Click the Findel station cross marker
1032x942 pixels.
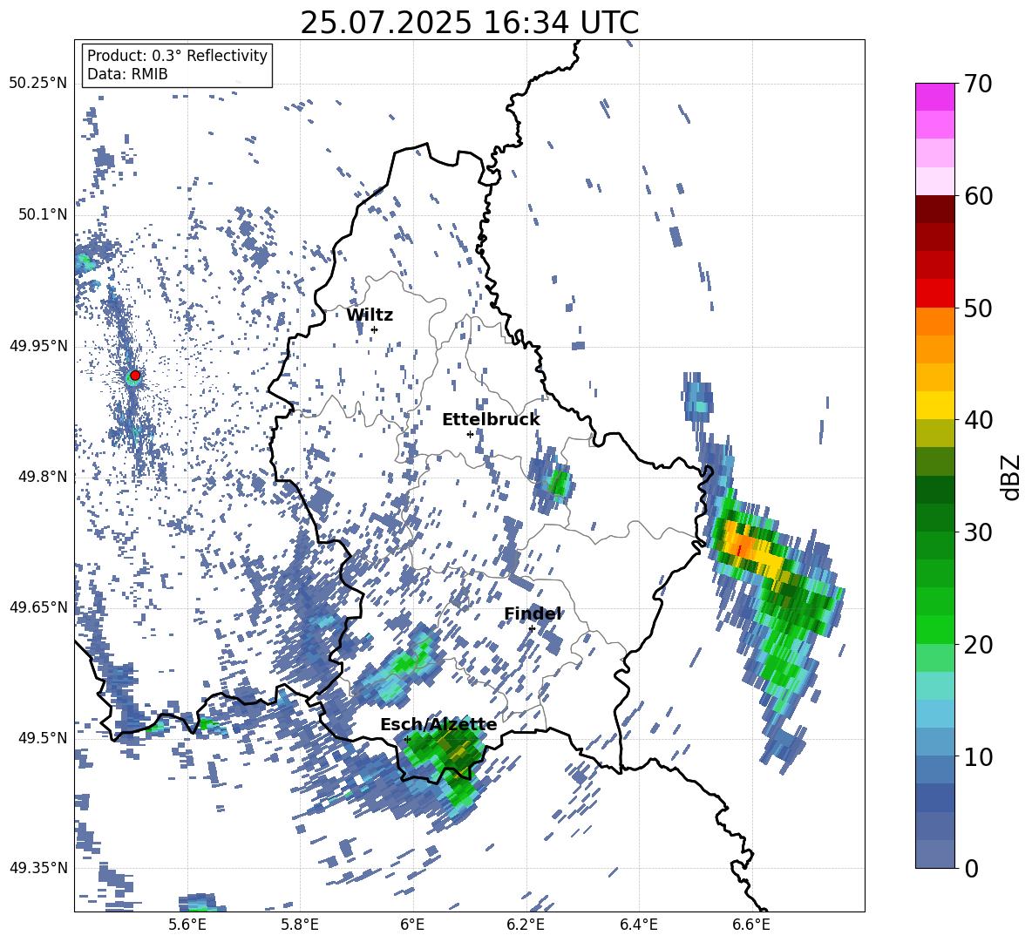[x=532, y=628]
